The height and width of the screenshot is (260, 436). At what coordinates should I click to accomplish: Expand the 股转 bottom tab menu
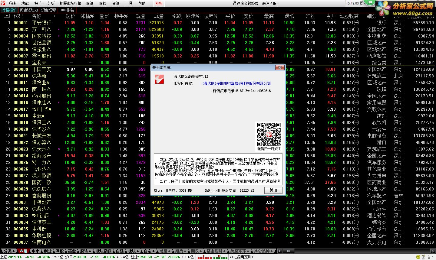click(85, 251)
